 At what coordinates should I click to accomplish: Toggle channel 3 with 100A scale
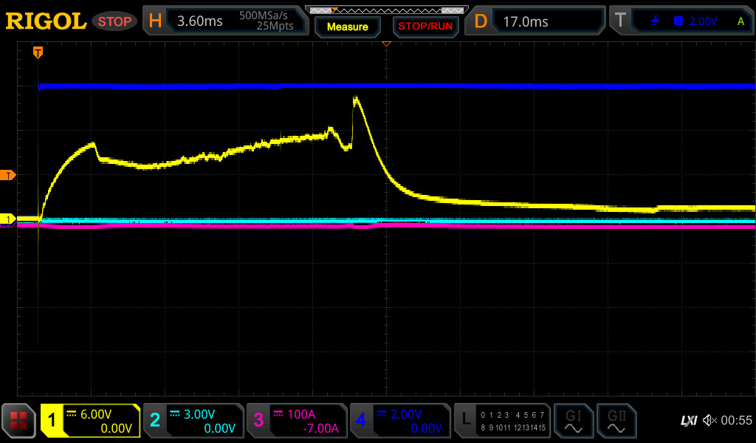[296, 421]
